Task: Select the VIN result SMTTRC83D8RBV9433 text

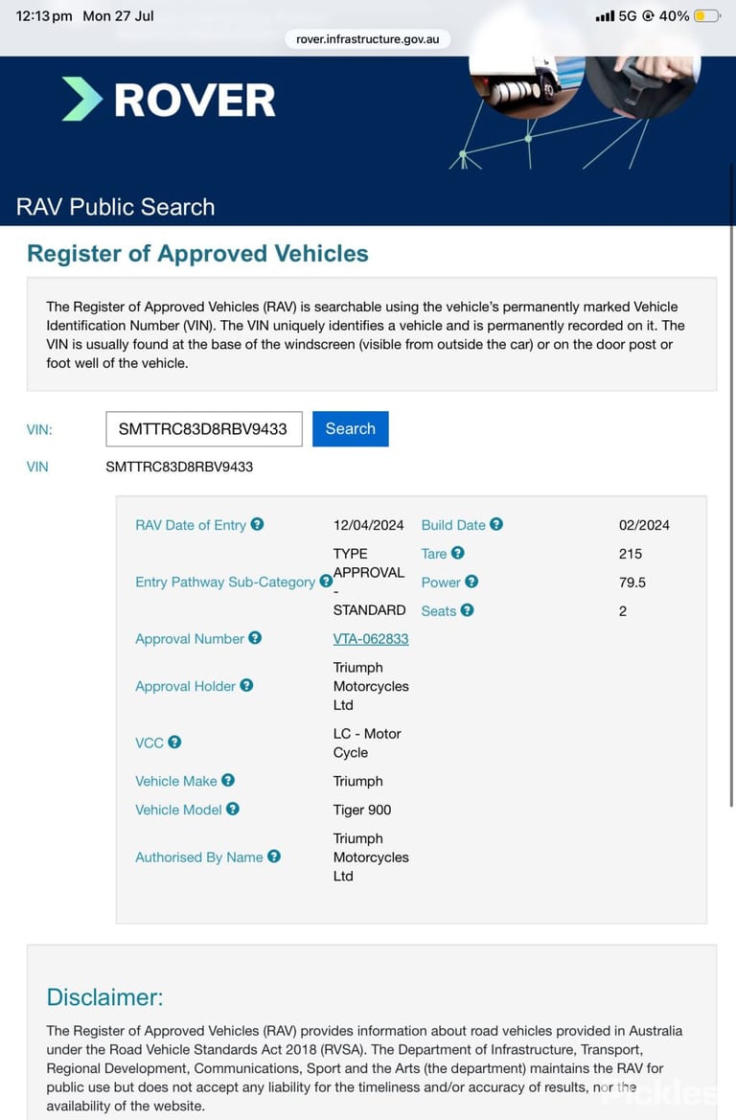Action: (x=179, y=467)
